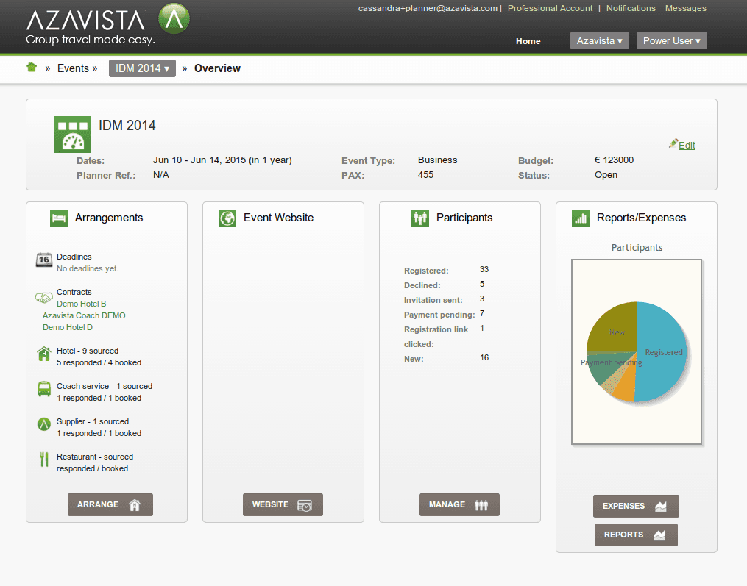Open the Demo Hotel B contract
Viewport: 747px width, 586px height.
(x=82, y=304)
